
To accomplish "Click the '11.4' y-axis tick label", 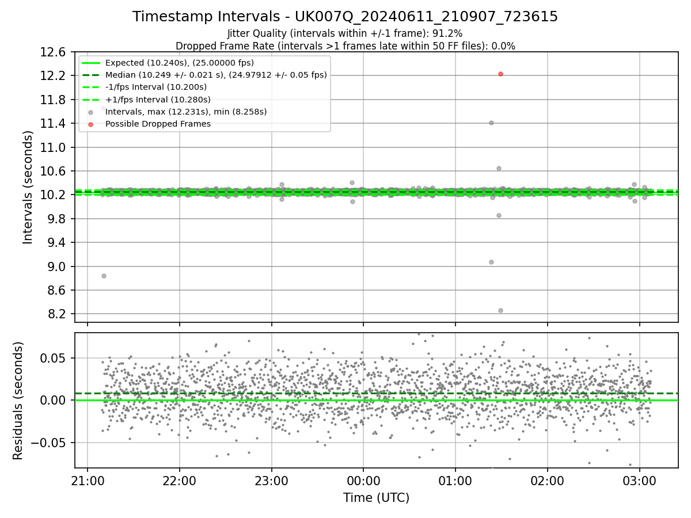I will 54,123.
